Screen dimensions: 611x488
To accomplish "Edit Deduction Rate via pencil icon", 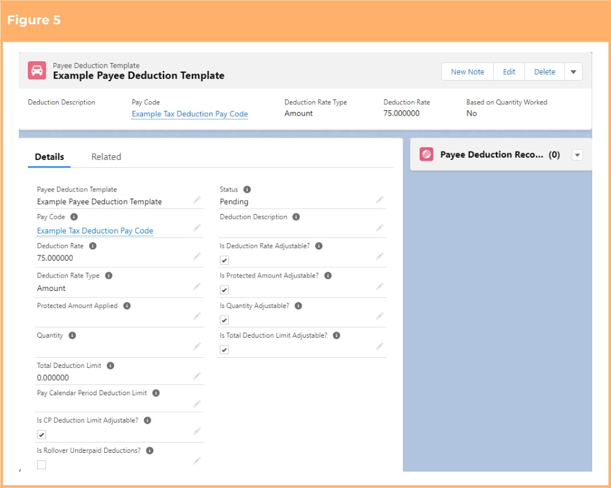I will [x=197, y=256].
